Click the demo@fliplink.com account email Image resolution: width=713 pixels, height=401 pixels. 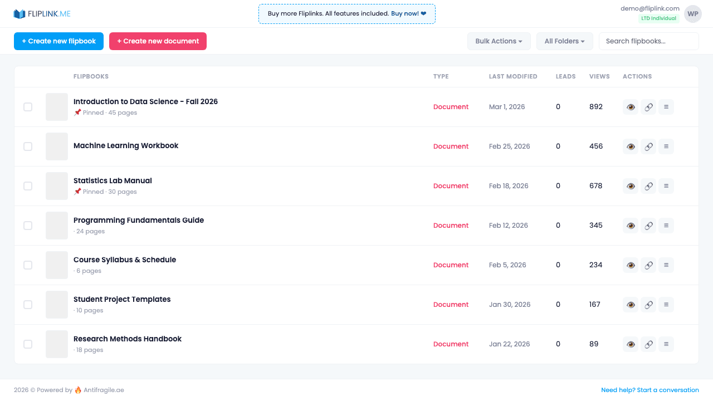(x=649, y=8)
